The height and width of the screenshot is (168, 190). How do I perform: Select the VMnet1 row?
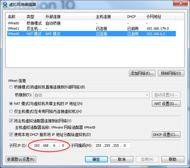point(92,28)
